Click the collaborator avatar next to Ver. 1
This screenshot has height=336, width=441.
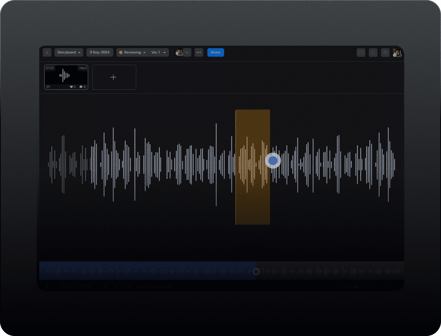click(x=179, y=53)
